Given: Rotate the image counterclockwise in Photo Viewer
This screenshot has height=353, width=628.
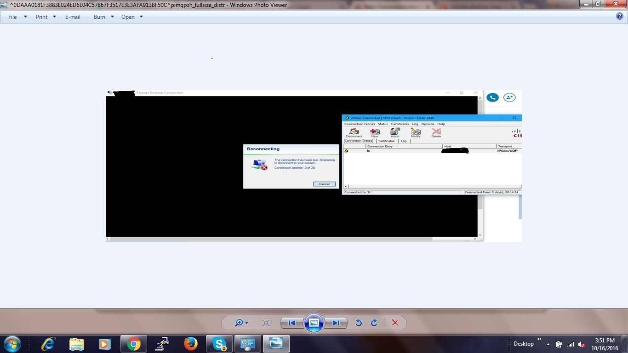Looking at the screenshot, I should [x=359, y=323].
